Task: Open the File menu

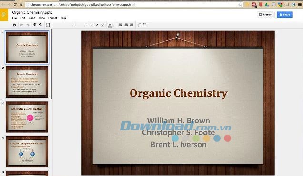Action: point(14,18)
